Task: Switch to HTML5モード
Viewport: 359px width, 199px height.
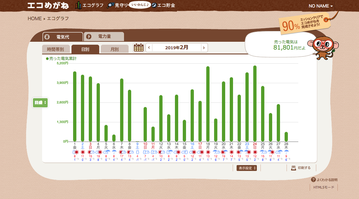Action: 324,187
